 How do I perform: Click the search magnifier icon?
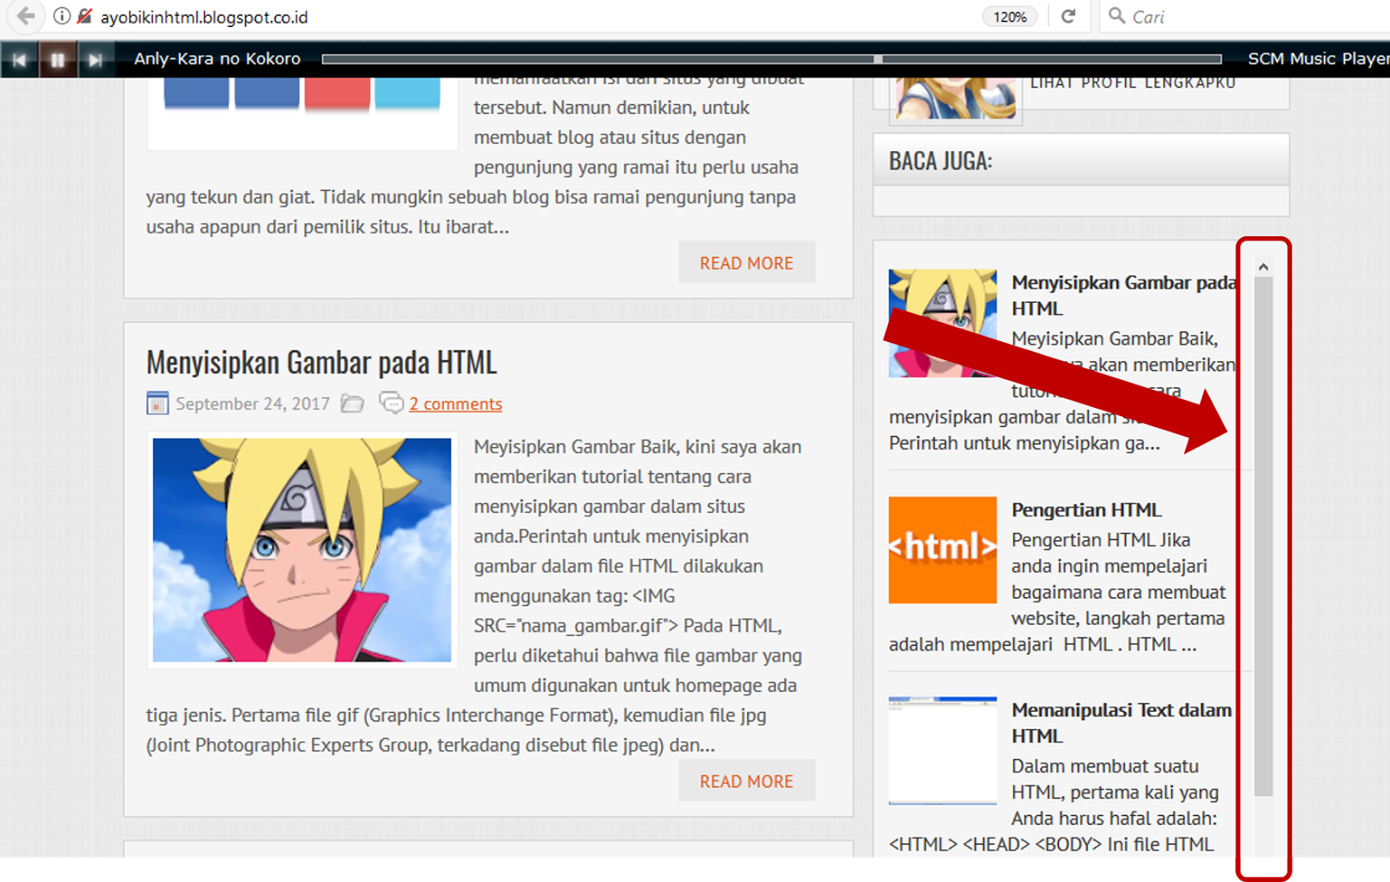(x=1116, y=16)
